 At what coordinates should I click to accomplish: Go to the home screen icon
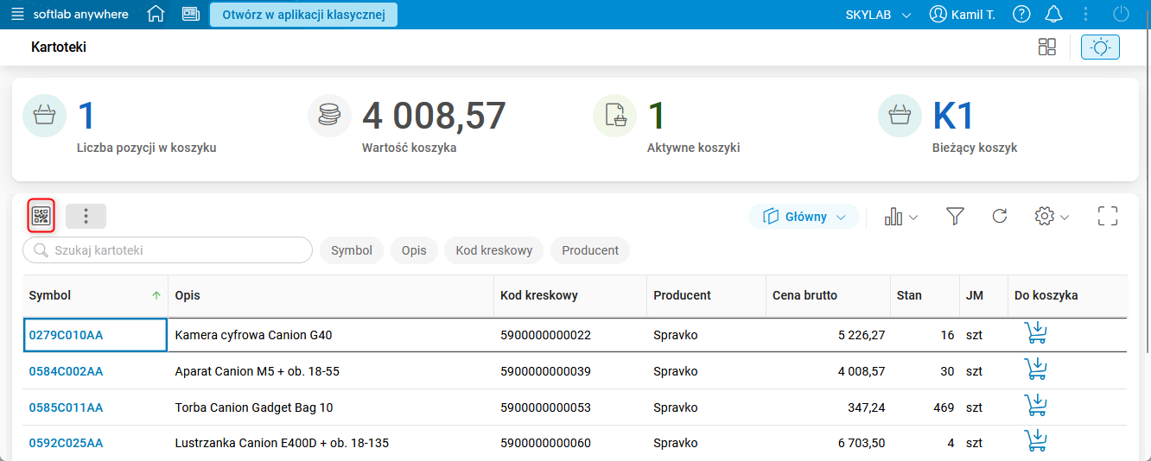[x=156, y=15]
